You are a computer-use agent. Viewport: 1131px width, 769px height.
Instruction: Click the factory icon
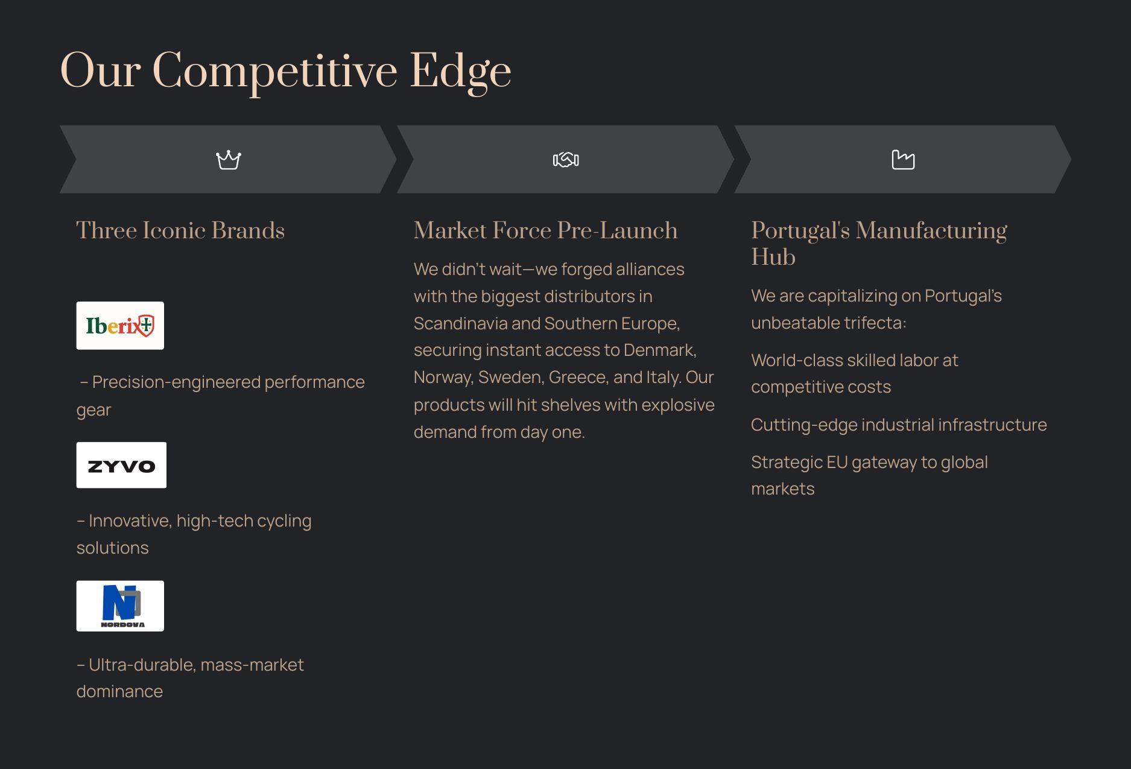click(903, 160)
